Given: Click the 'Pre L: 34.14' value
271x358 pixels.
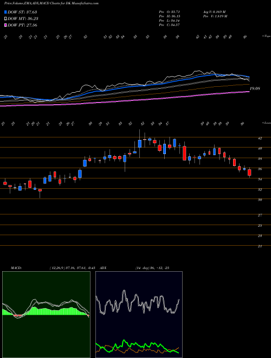Looking at the screenshot, I should tap(170, 20).
